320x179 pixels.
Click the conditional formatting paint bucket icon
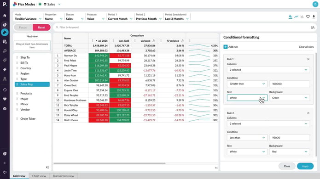point(290,17)
